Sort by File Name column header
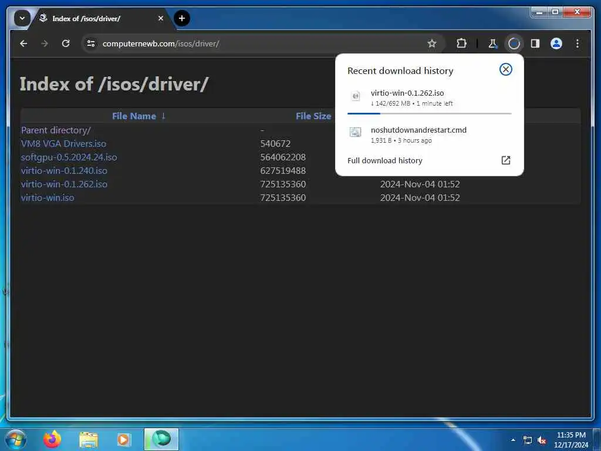This screenshot has height=451, width=601. coord(134,116)
